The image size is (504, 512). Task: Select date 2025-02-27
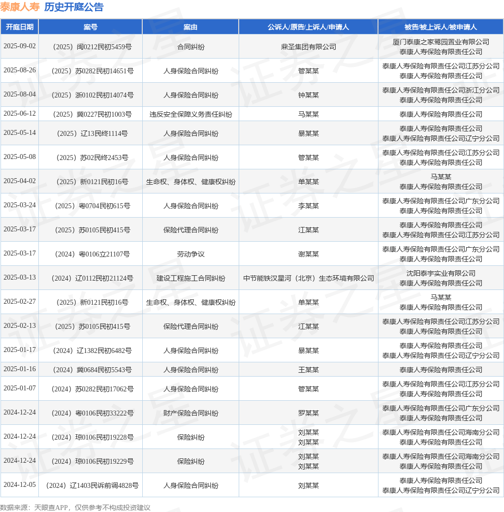coord(20,302)
